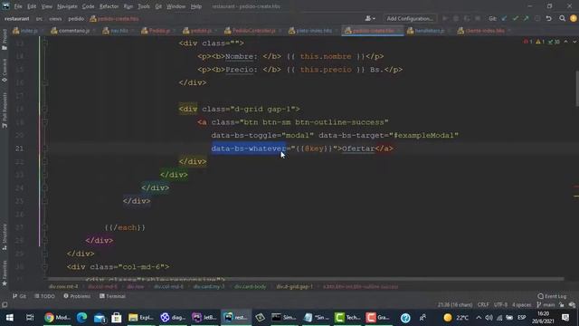Open the Project tool window sidebar tab
The height and width of the screenshot is (326, 579).
5,40
